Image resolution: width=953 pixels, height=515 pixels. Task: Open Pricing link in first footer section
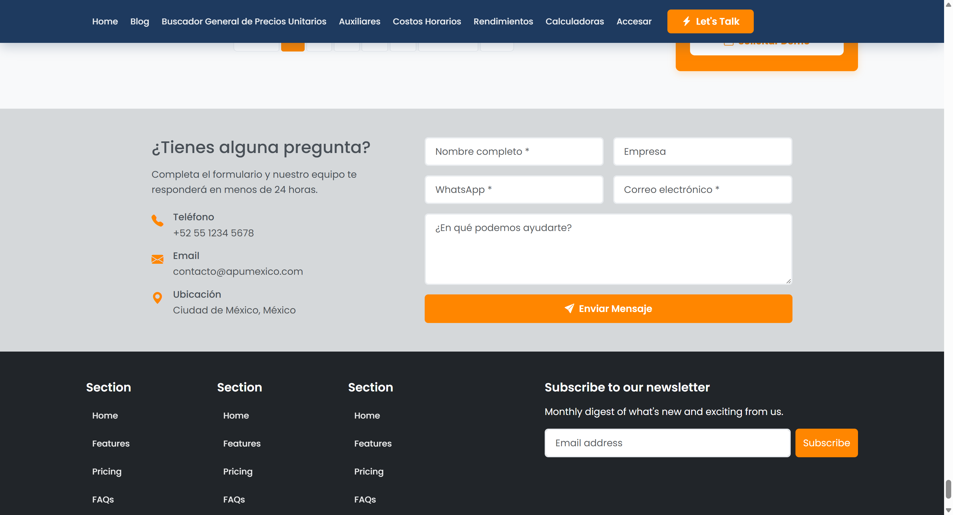107,471
